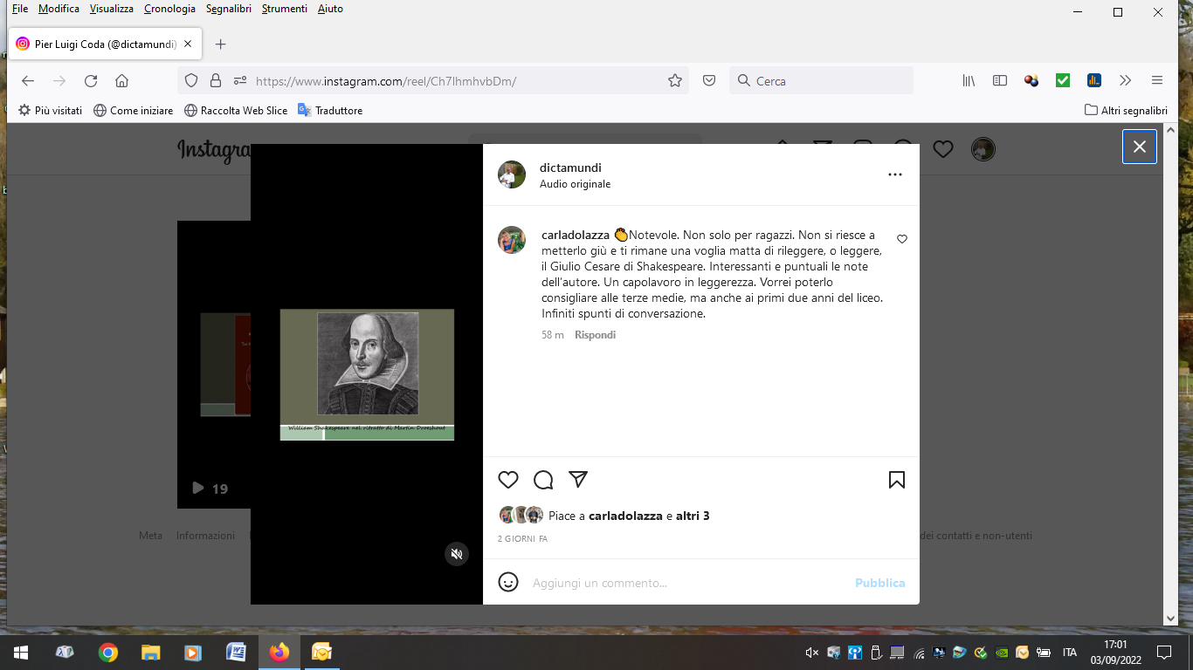This screenshot has height=670, width=1193.
Task: Unmute the reel audio
Action: pyautogui.click(x=457, y=554)
